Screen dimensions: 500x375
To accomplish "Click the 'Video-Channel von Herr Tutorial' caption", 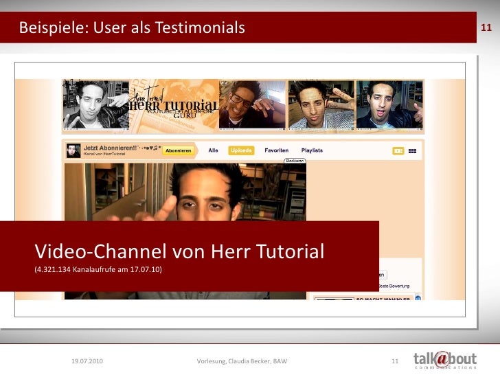I will tap(179, 251).
